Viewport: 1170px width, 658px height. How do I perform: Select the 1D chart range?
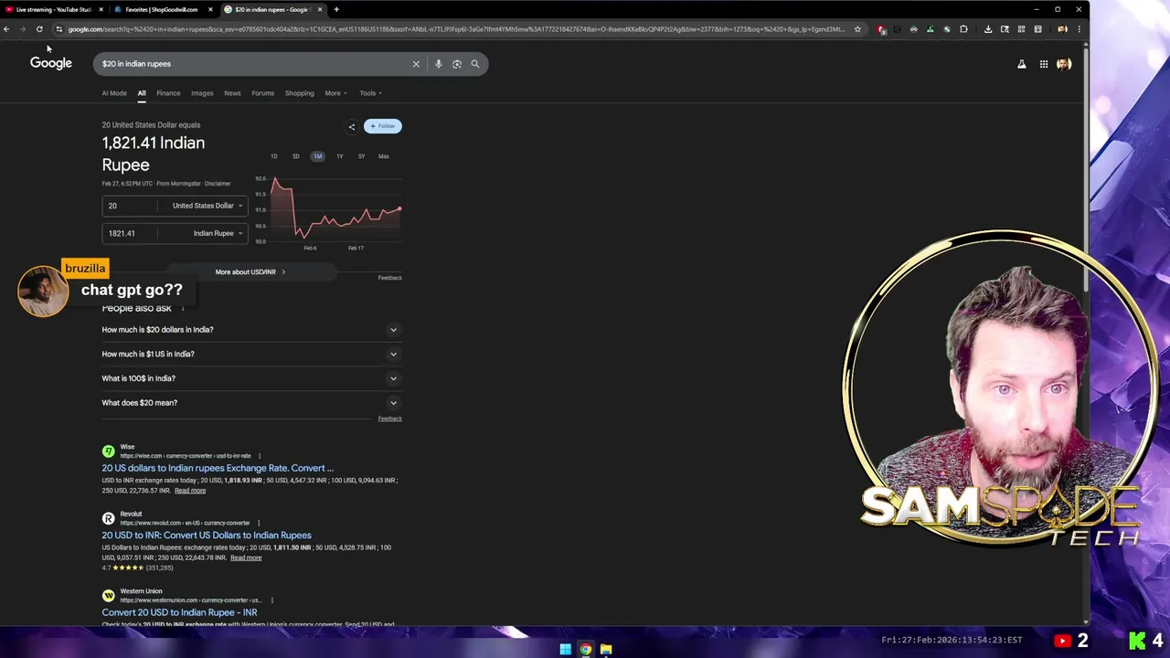click(274, 156)
